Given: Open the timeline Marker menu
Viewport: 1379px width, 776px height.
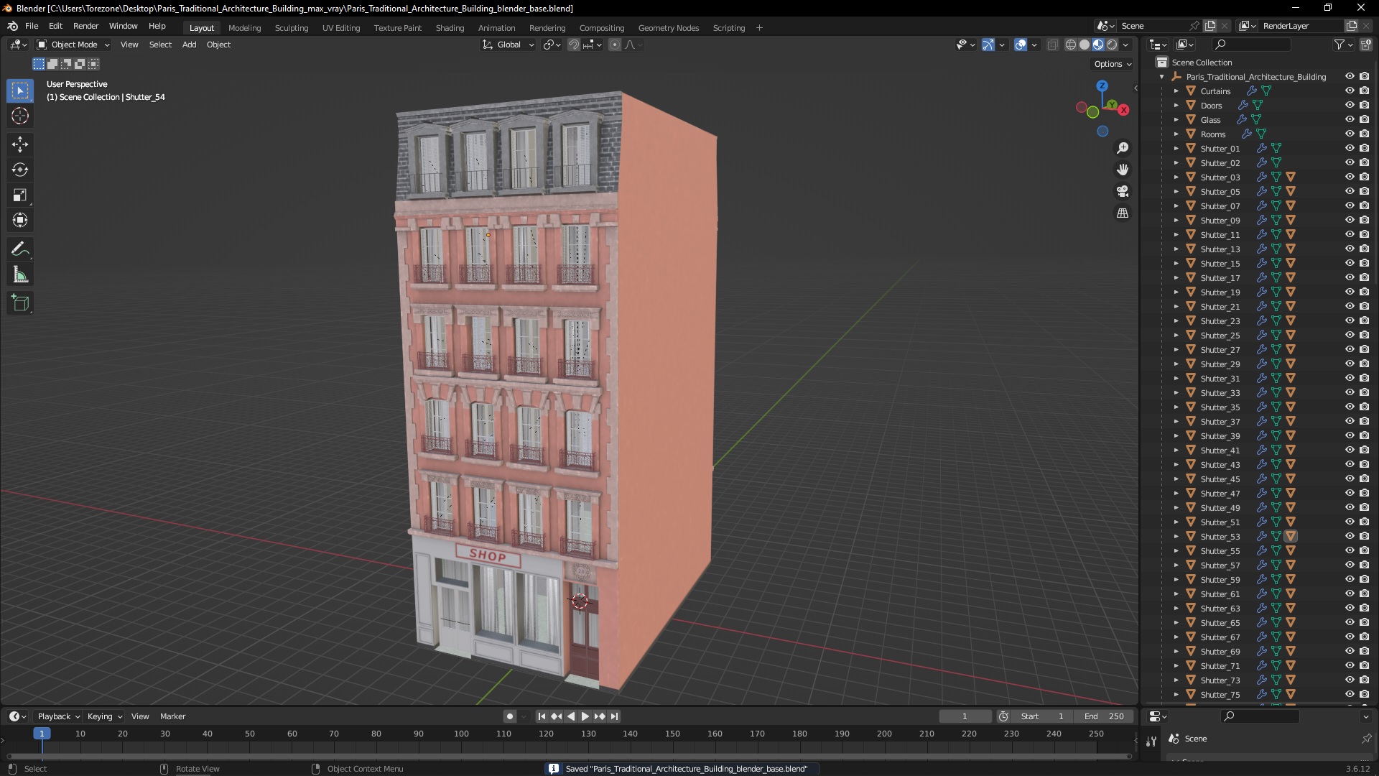Looking at the screenshot, I should pos(172,716).
